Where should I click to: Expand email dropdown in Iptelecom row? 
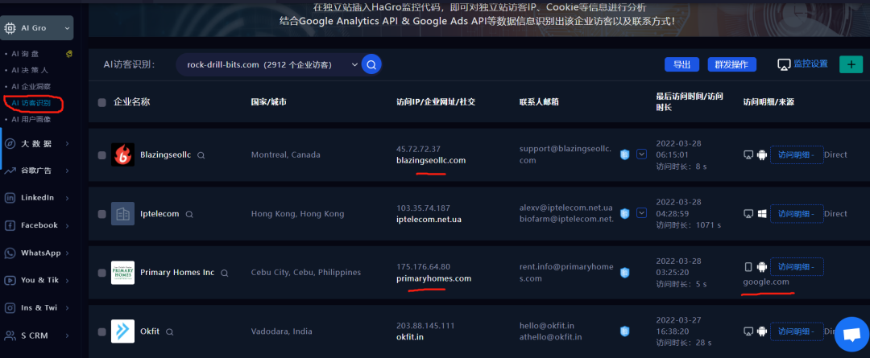click(x=641, y=213)
